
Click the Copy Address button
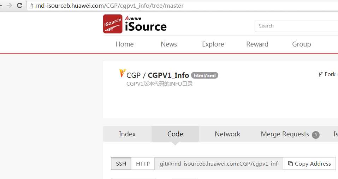[309, 164]
